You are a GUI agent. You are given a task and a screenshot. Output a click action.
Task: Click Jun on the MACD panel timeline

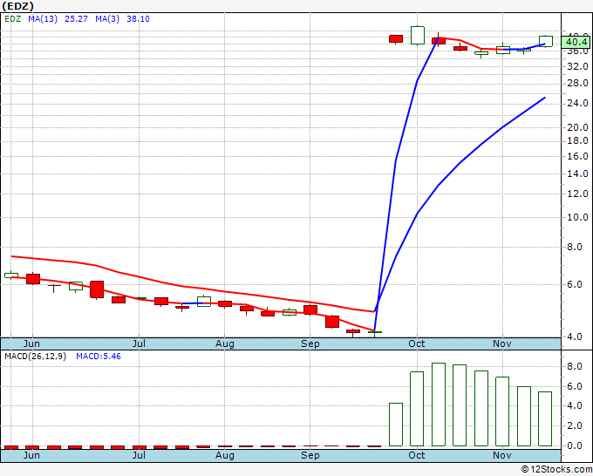(x=31, y=455)
